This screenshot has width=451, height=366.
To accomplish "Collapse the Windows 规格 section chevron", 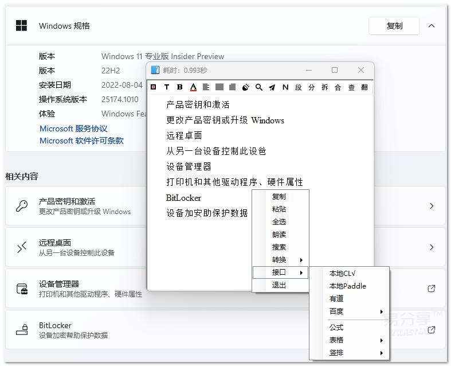I will coord(431,26).
